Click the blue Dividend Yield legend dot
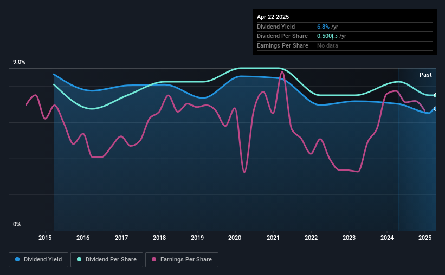 click(17, 259)
